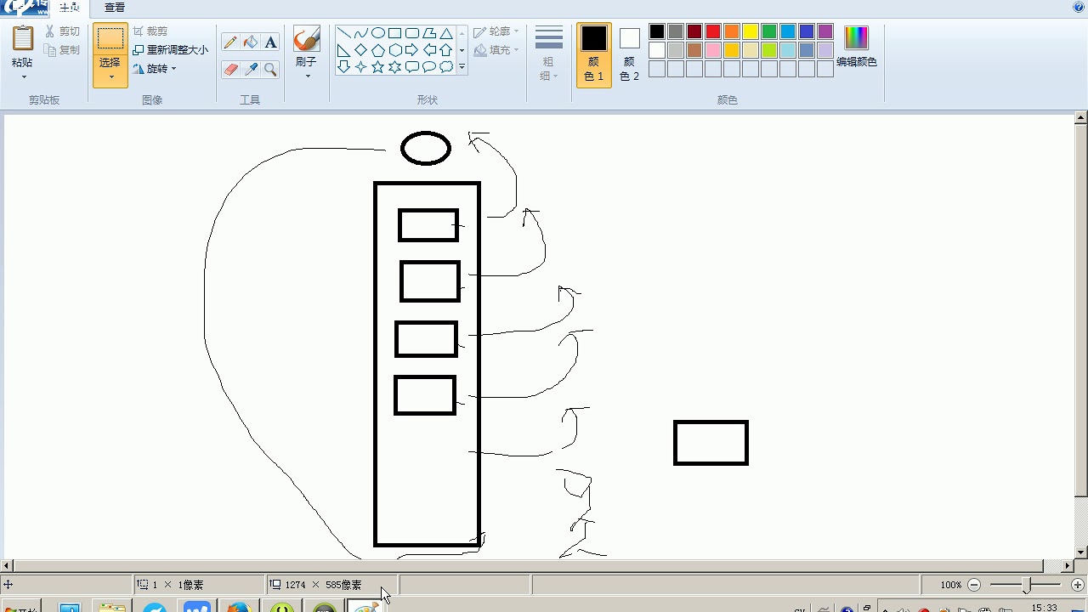The image size is (1088, 612).
Task: Activate the Color picker eyedropper tool
Action: (251, 70)
